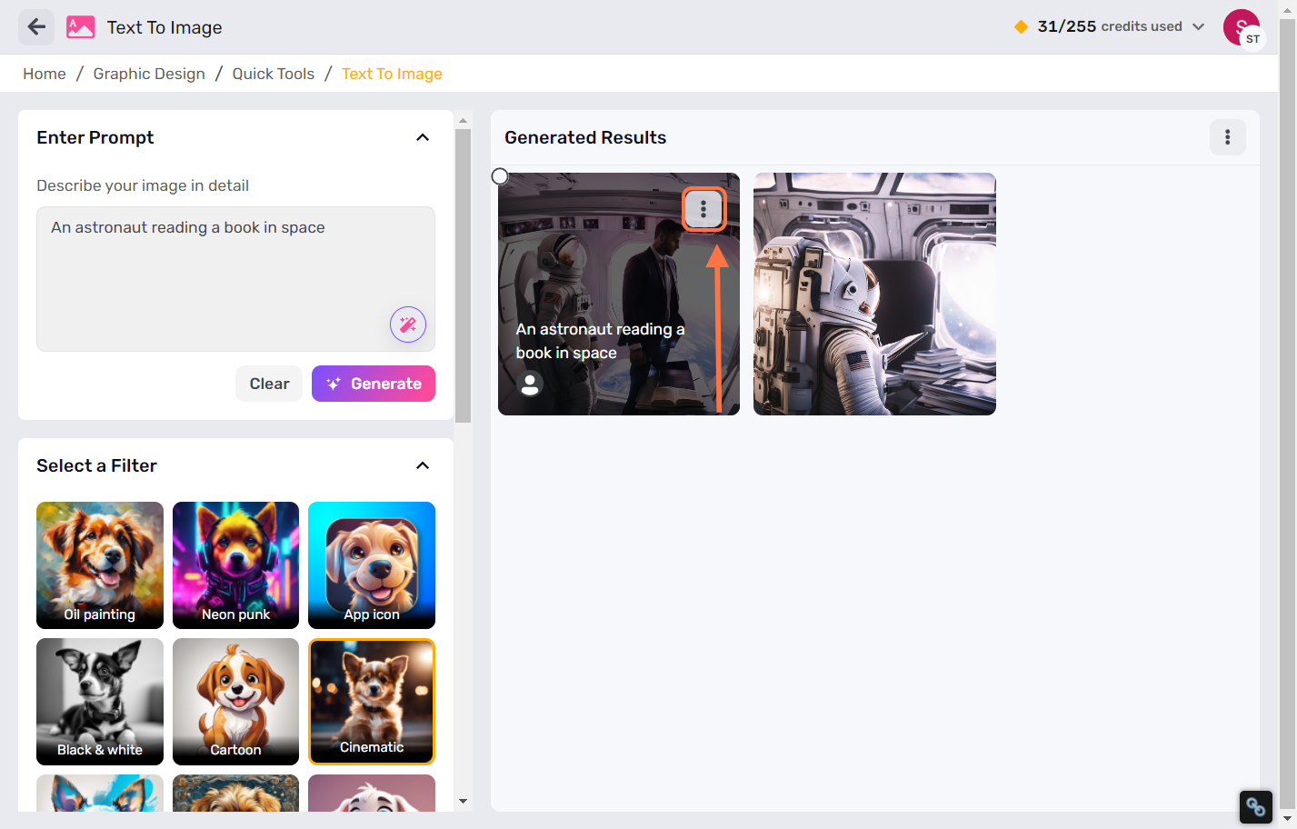This screenshot has height=829, width=1297.
Task: Select the first generated image checkbox
Action: click(500, 176)
